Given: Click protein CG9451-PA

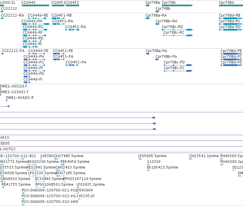Looking at the screenshot, I should tap(63, 57).
